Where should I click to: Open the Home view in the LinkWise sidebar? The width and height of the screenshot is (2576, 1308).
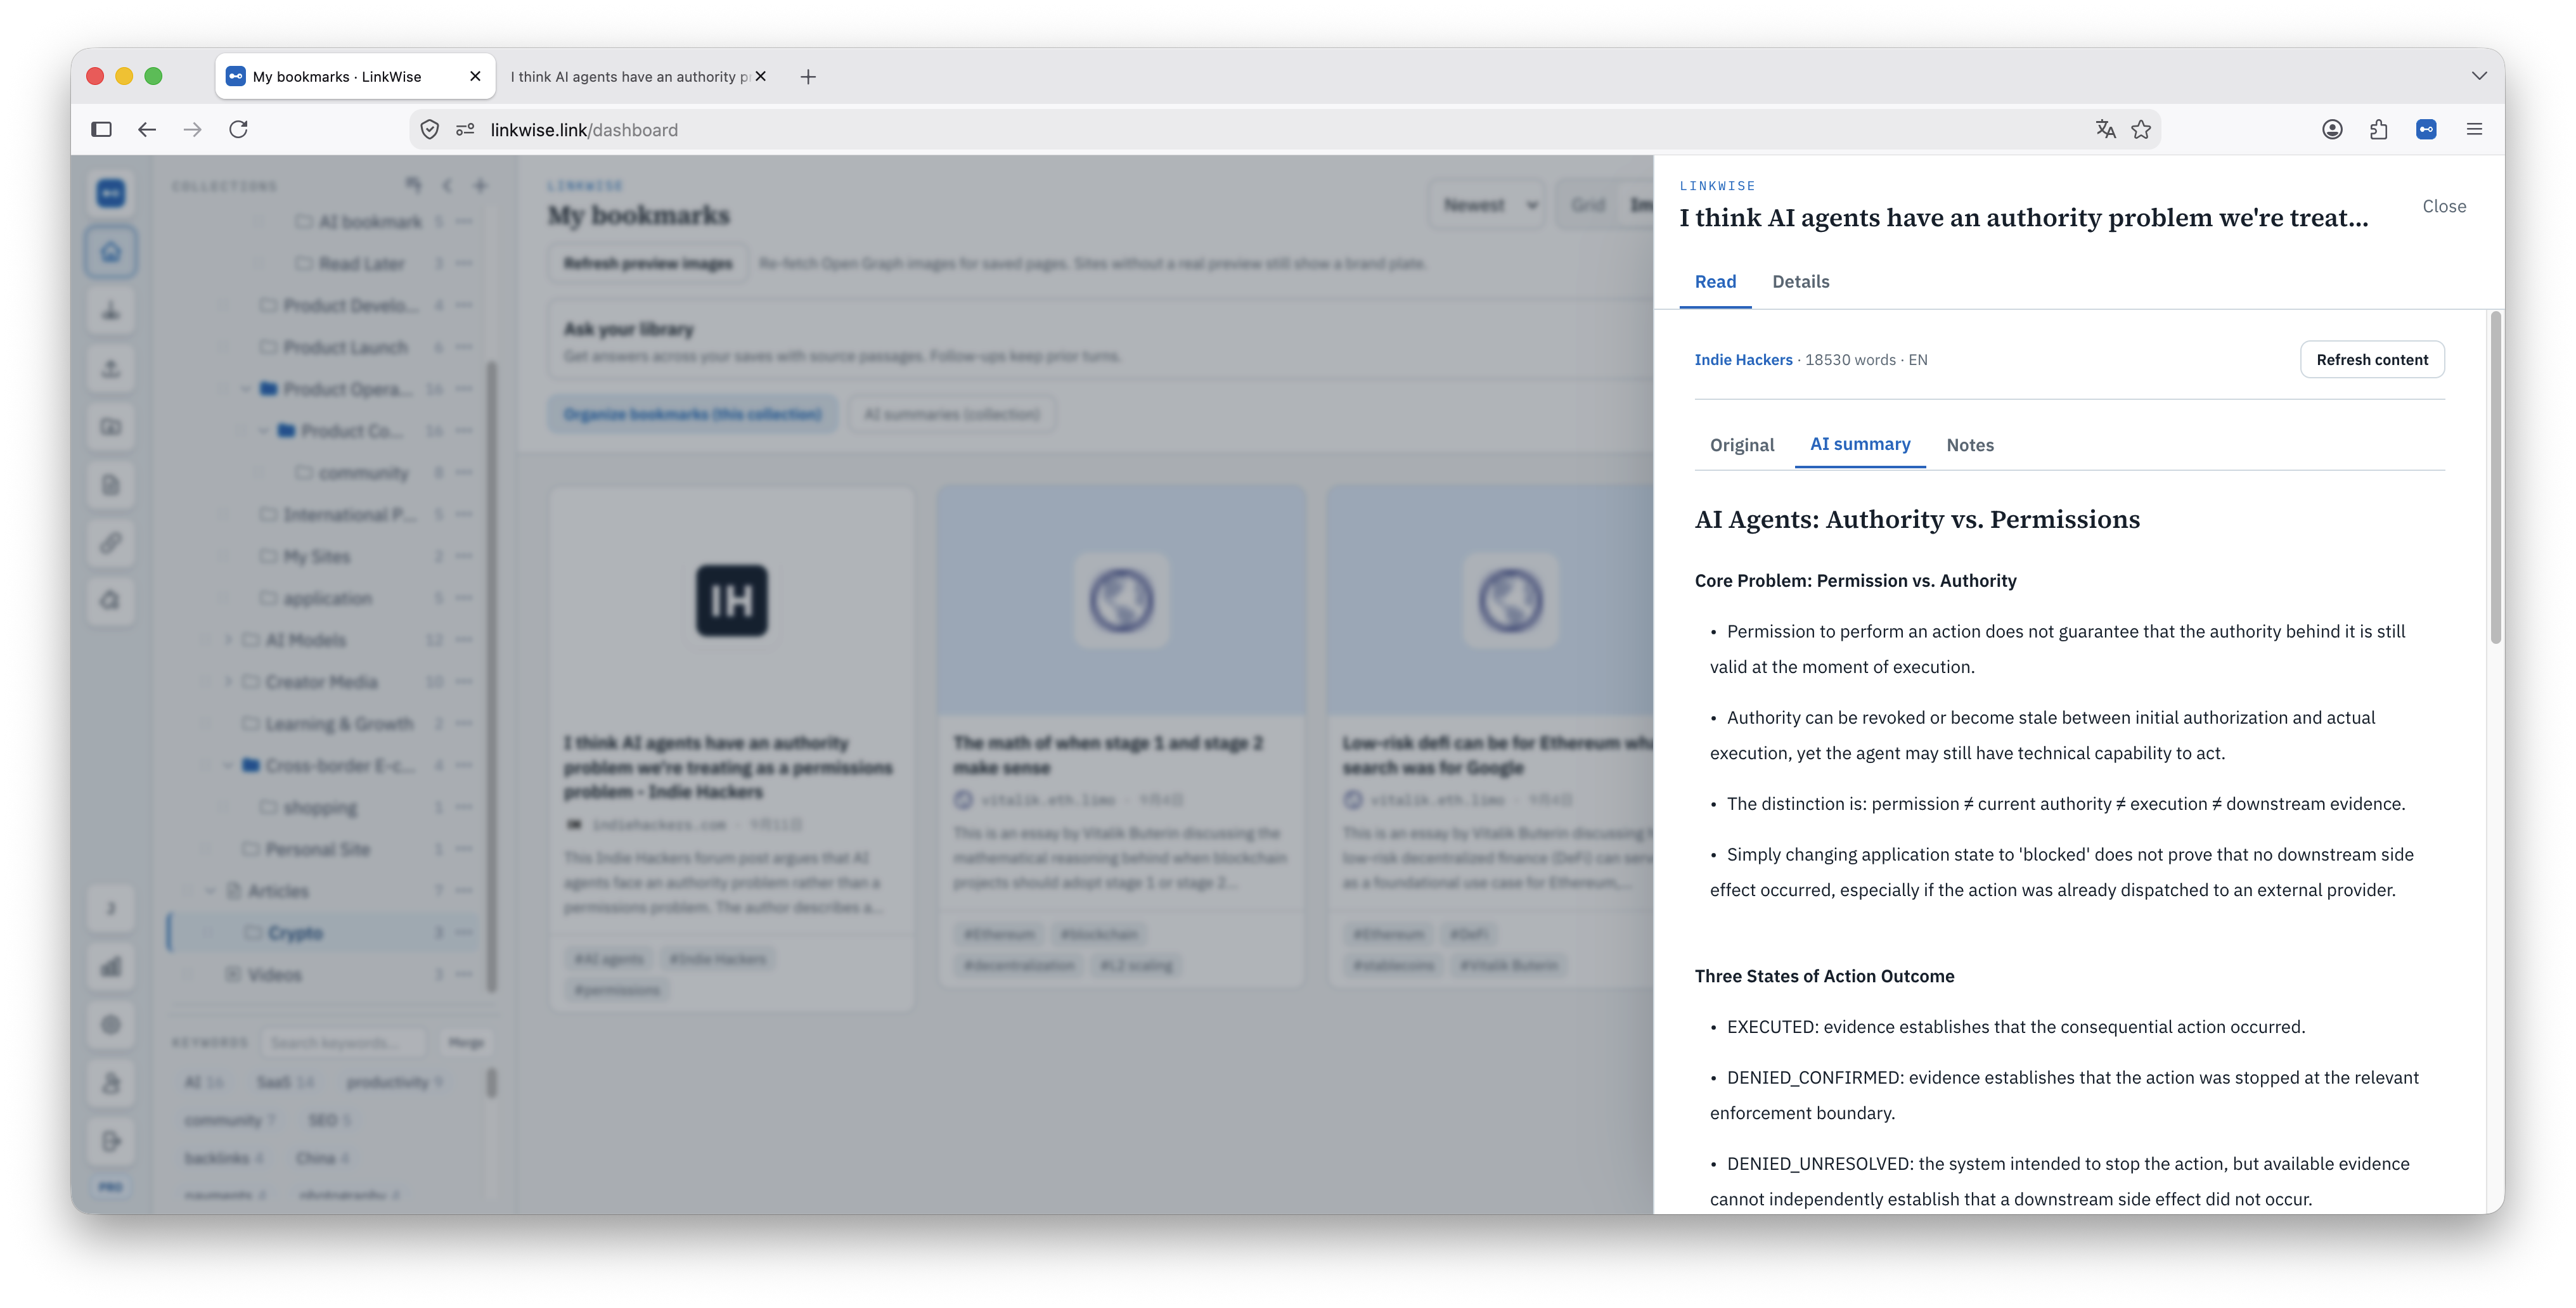111,251
